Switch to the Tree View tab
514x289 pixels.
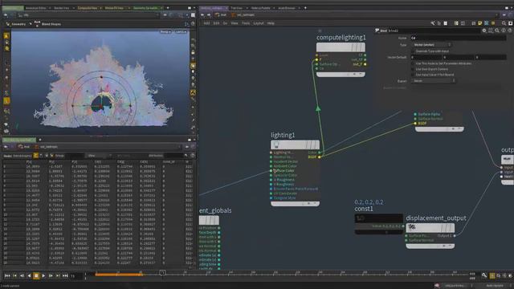pyautogui.click(x=236, y=8)
